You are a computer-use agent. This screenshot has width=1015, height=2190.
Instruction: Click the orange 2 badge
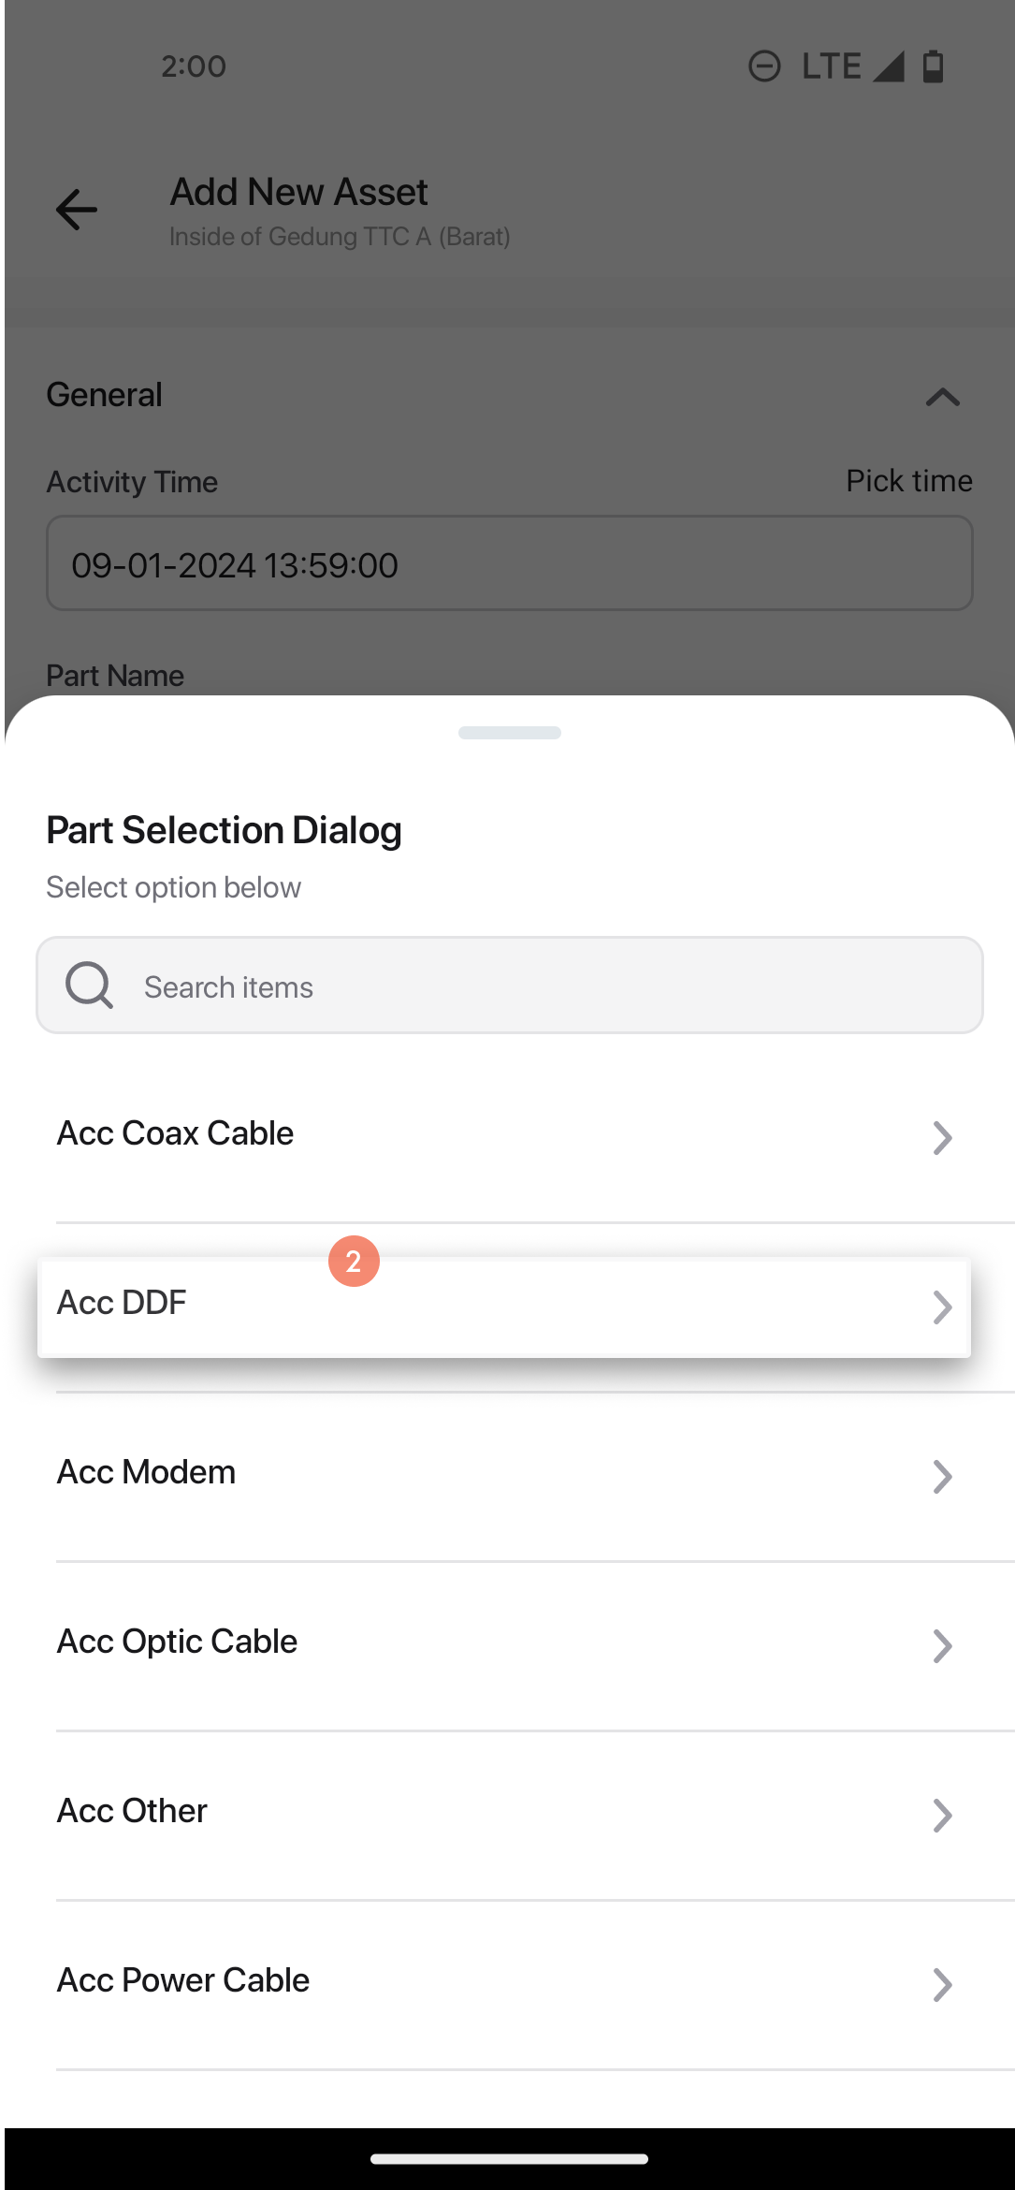coord(354,1262)
